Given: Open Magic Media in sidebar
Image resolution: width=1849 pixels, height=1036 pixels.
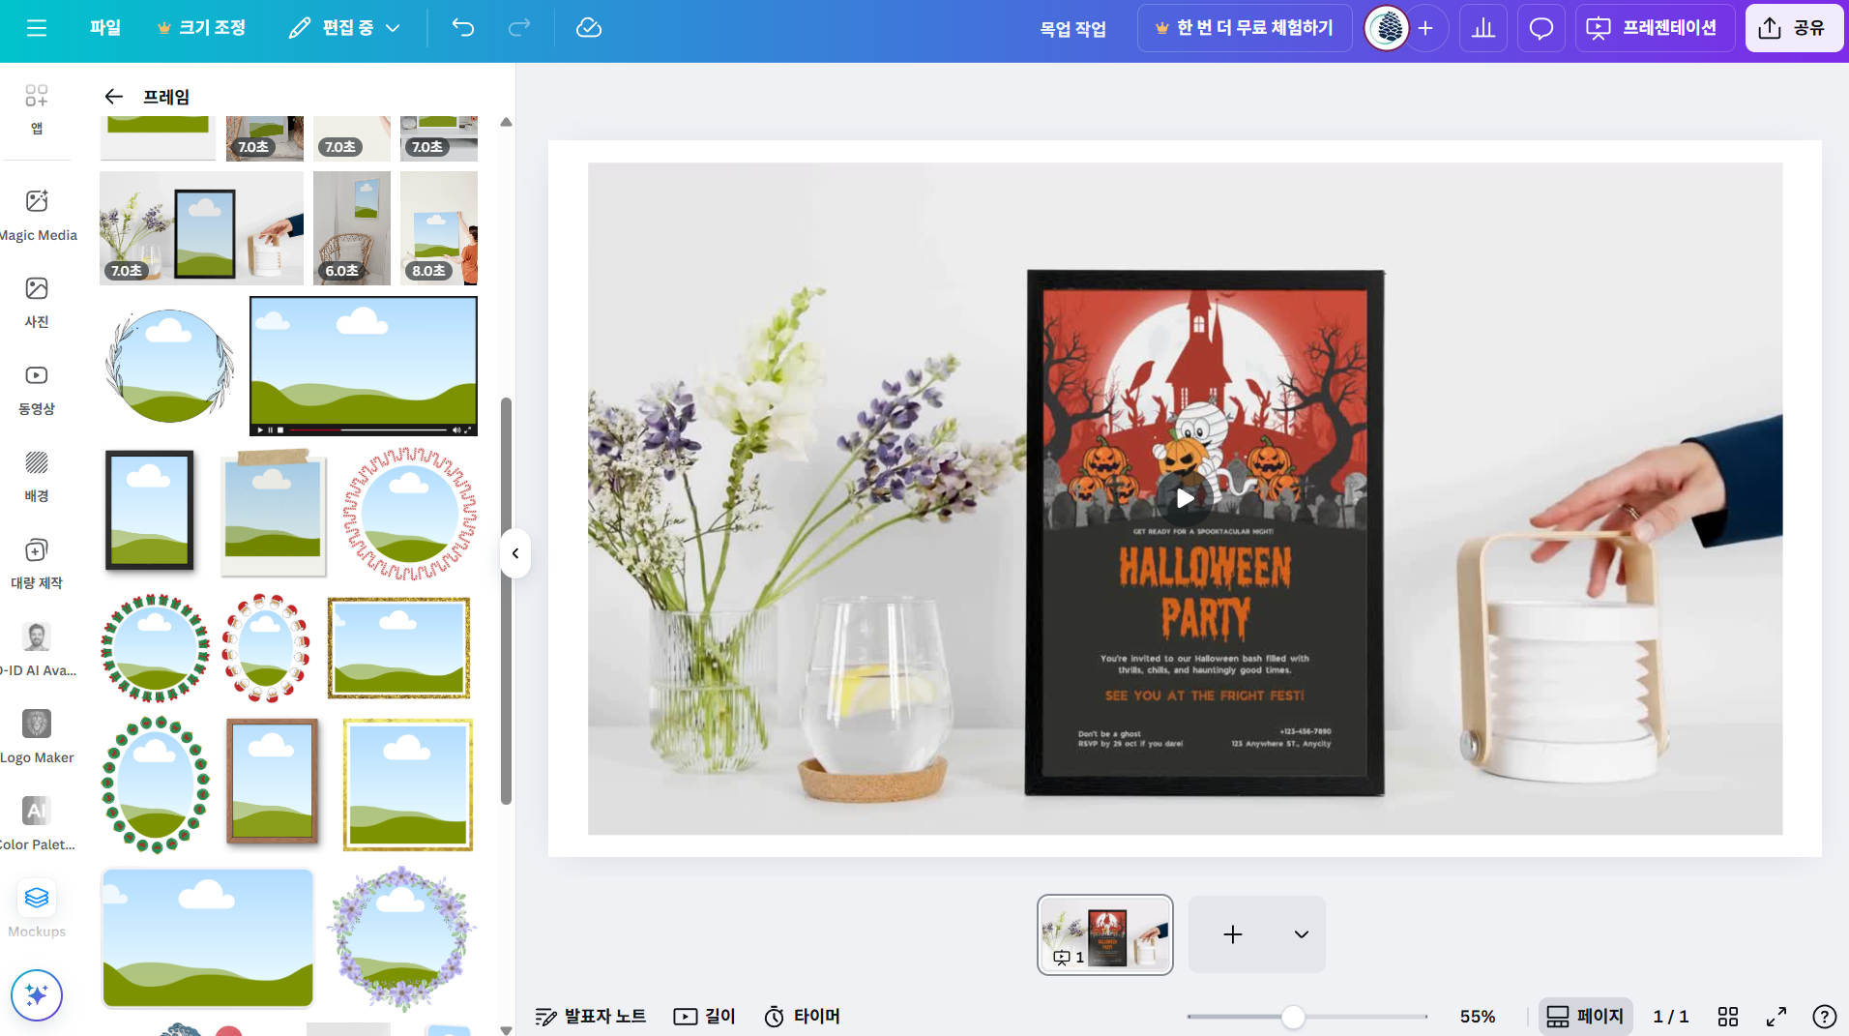Looking at the screenshot, I should [x=37, y=216].
